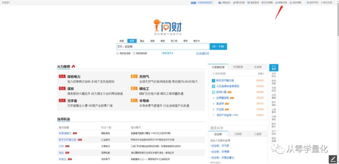Open hot search 数字货币概念股
The height and width of the screenshot is (164, 339).
tap(225, 80)
